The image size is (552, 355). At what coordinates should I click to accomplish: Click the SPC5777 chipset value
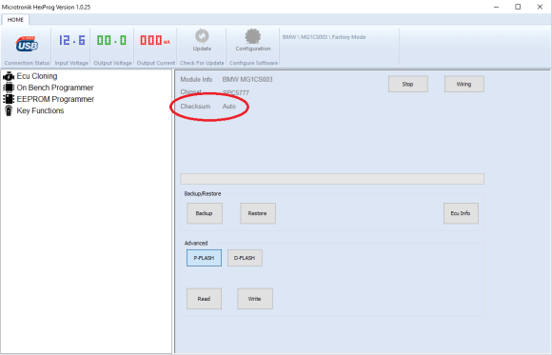coord(236,93)
